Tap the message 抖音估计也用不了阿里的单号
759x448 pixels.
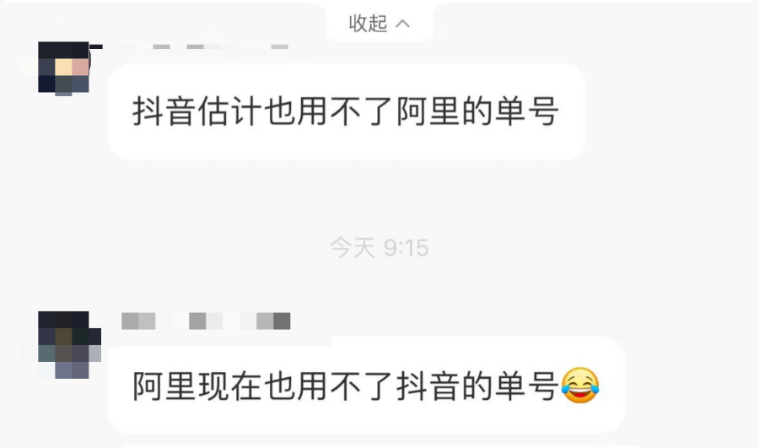[x=347, y=111]
